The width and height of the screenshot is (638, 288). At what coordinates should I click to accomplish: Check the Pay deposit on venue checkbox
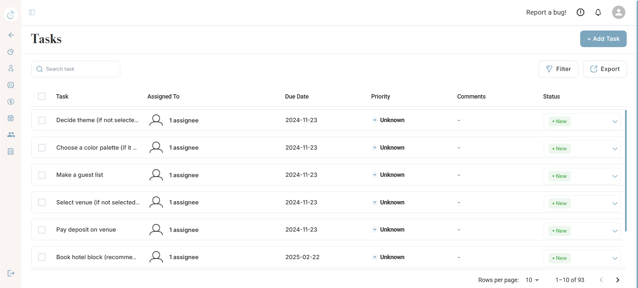click(x=42, y=230)
